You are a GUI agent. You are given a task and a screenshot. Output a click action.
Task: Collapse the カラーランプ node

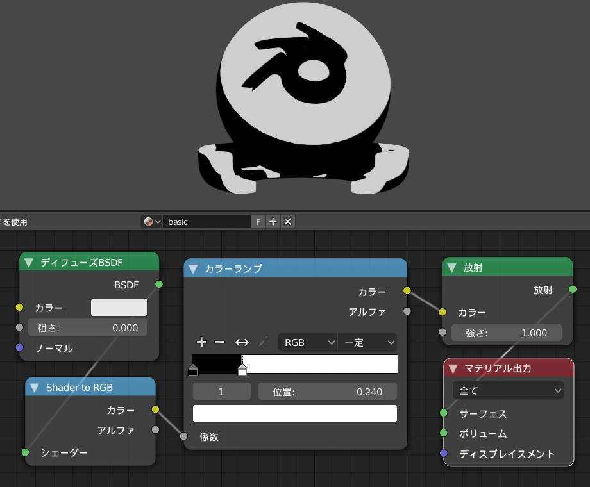(193, 269)
